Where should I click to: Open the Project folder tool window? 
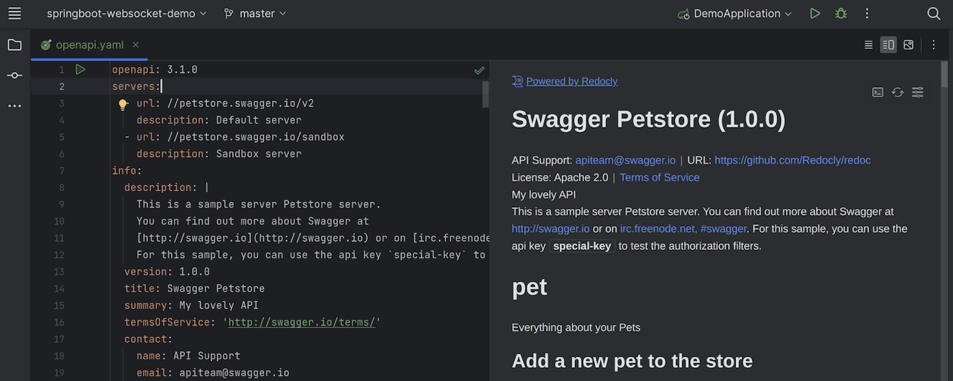click(x=15, y=45)
